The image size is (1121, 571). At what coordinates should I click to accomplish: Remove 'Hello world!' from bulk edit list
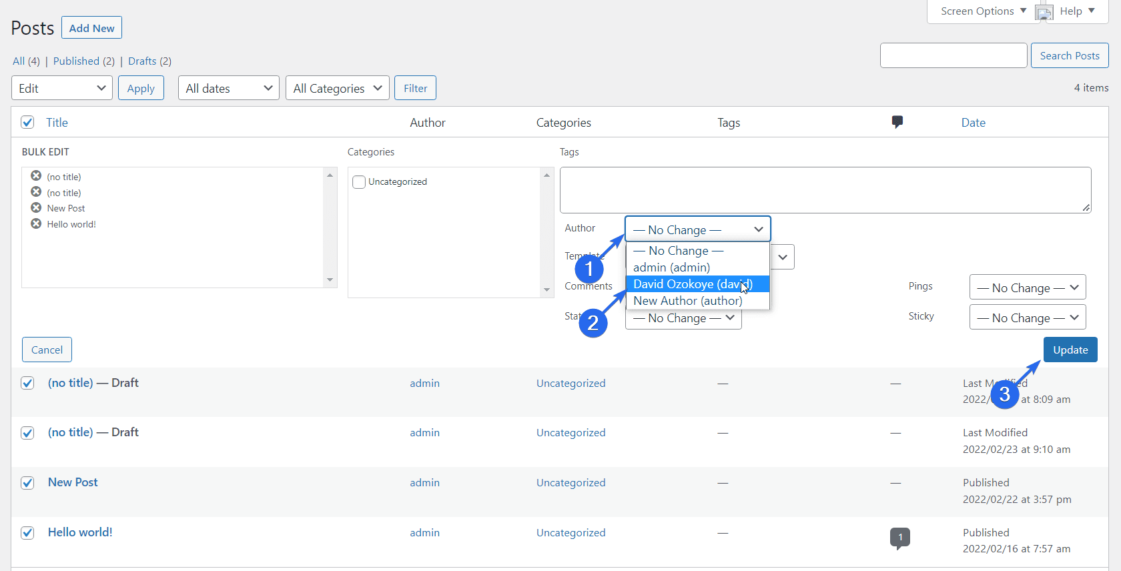[36, 223]
